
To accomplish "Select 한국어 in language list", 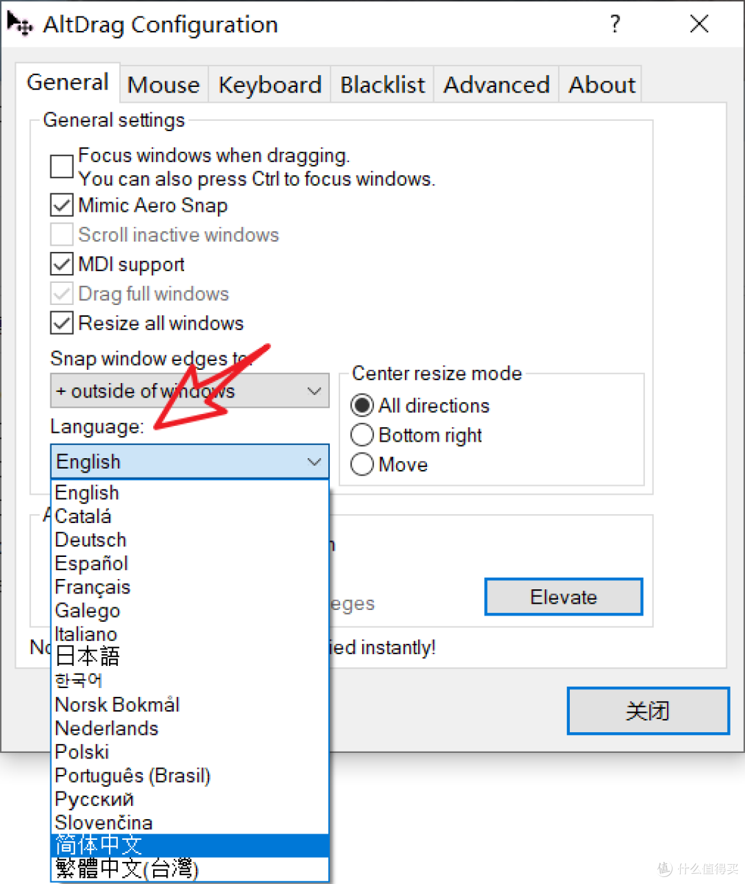I will pyautogui.click(x=190, y=681).
